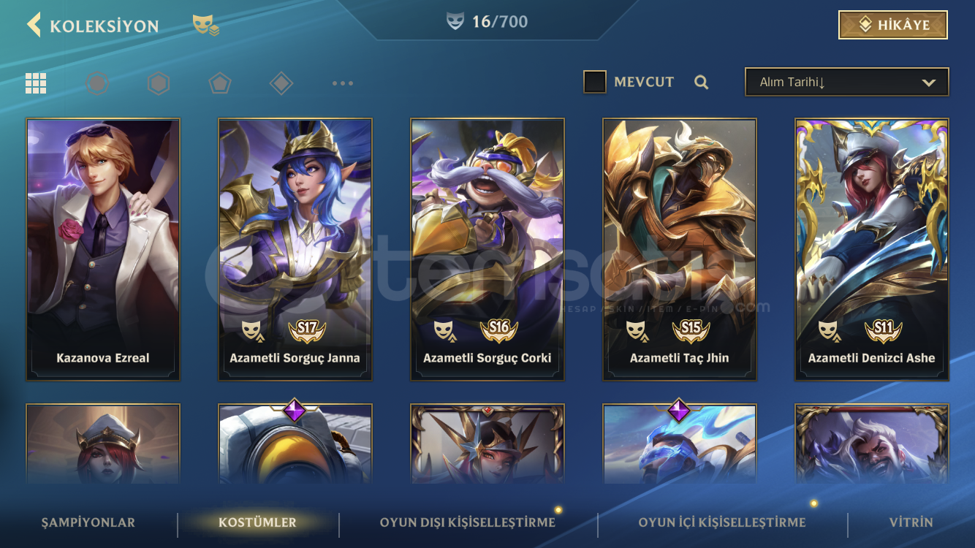
Task: Open the Azametli Sorguç Janna skin card
Action: click(295, 249)
